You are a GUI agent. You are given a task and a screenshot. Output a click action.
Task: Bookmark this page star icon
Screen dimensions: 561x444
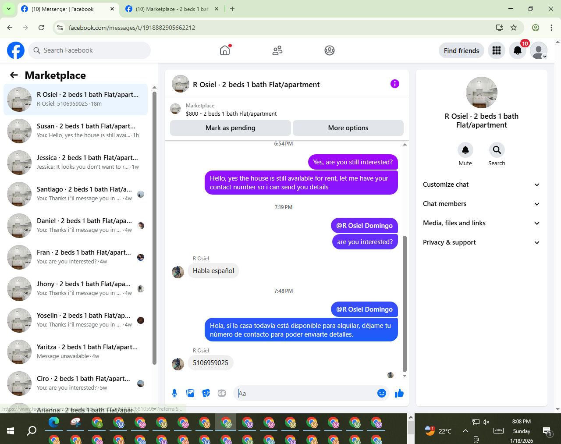tap(514, 28)
